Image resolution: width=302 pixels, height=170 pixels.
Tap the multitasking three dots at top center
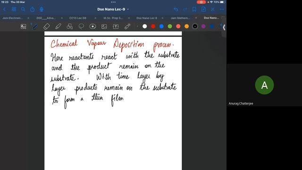pyautogui.click(x=113, y=2)
